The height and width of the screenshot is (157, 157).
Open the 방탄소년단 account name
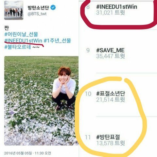point(38,8)
